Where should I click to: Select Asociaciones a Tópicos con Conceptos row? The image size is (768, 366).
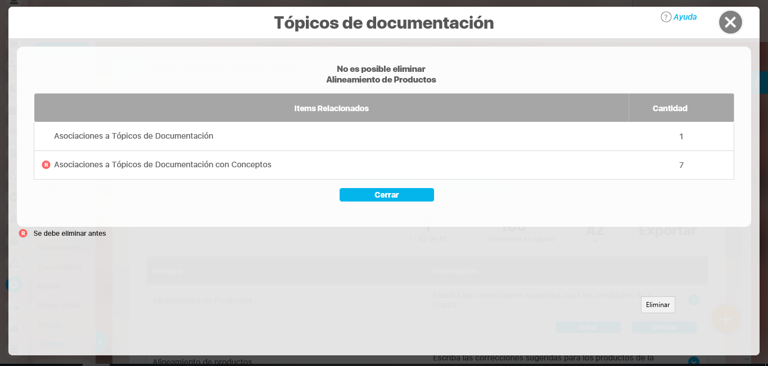pos(162,165)
